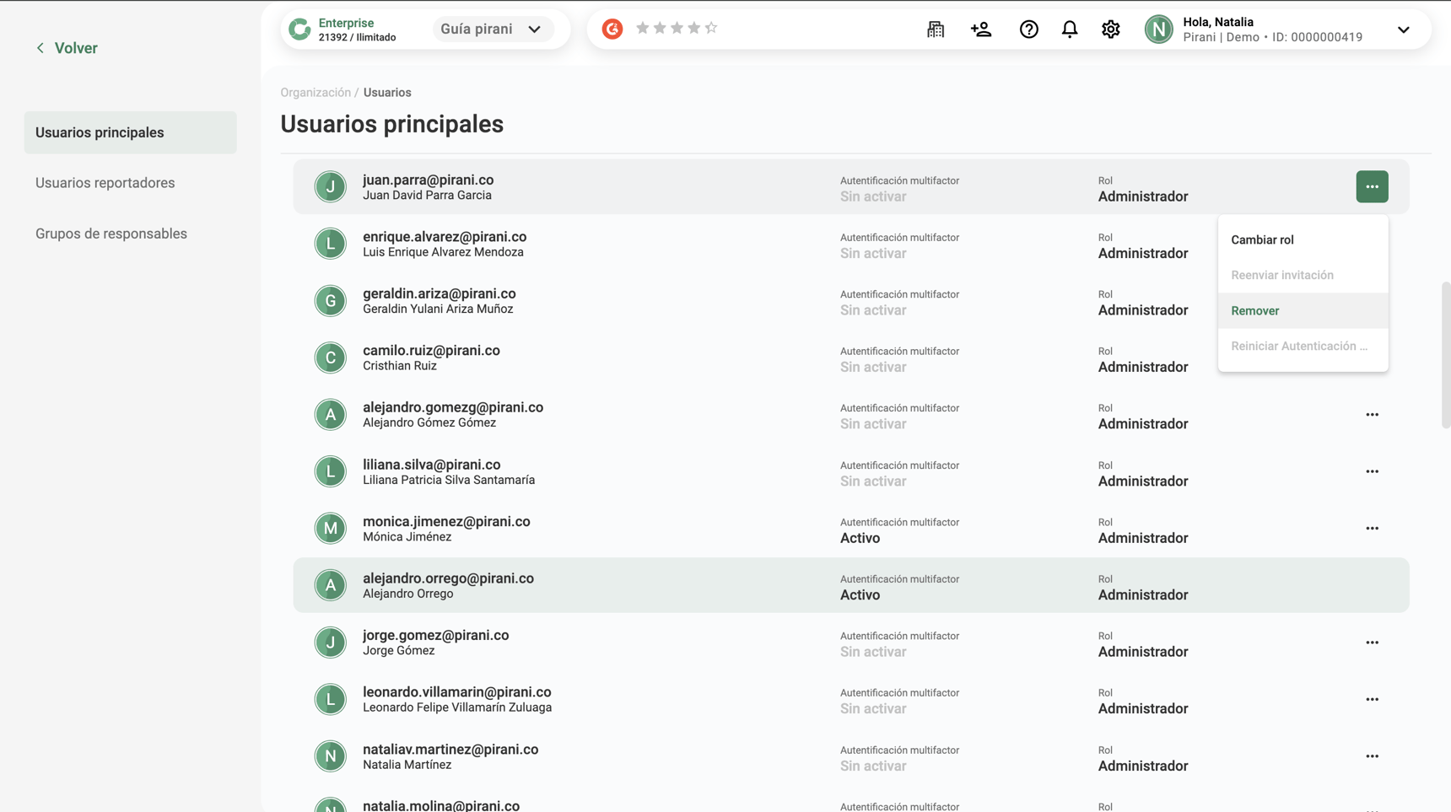The height and width of the screenshot is (812, 1451).
Task: Switch to Usuarios reportadores section
Action: tap(105, 183)
